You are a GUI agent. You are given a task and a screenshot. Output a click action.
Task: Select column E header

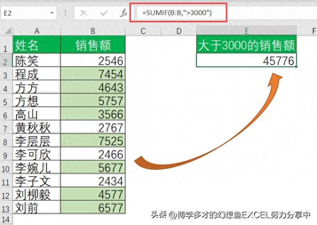(x=246, y=31)
